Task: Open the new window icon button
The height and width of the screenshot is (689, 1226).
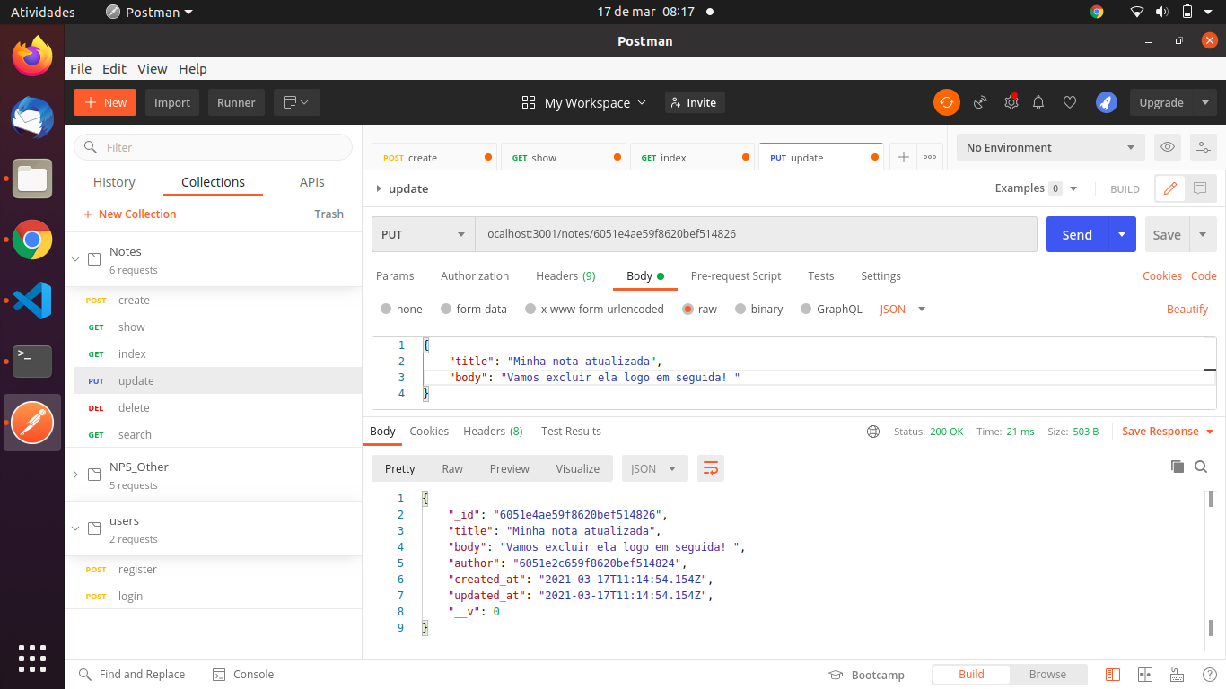Action: pos(296,102)
